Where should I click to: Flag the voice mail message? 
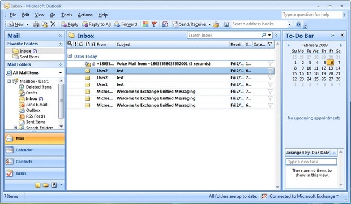tap(271, 64)
